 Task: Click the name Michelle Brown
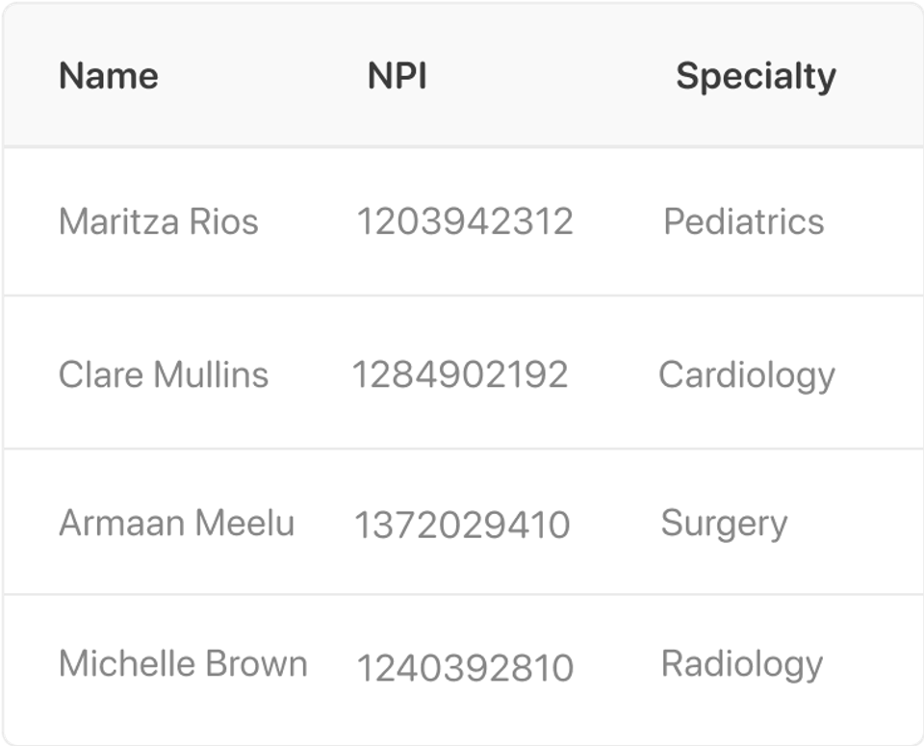coord(183,664)
